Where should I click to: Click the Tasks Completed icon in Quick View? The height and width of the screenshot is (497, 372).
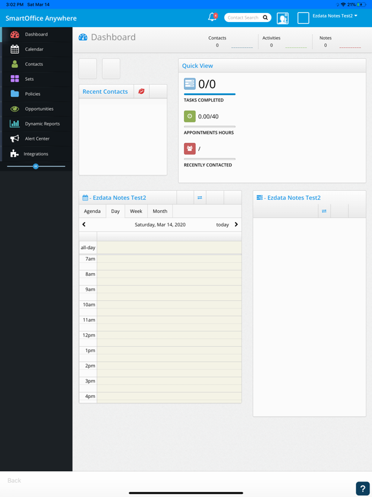pyautogui.click(x=189, y=84)
